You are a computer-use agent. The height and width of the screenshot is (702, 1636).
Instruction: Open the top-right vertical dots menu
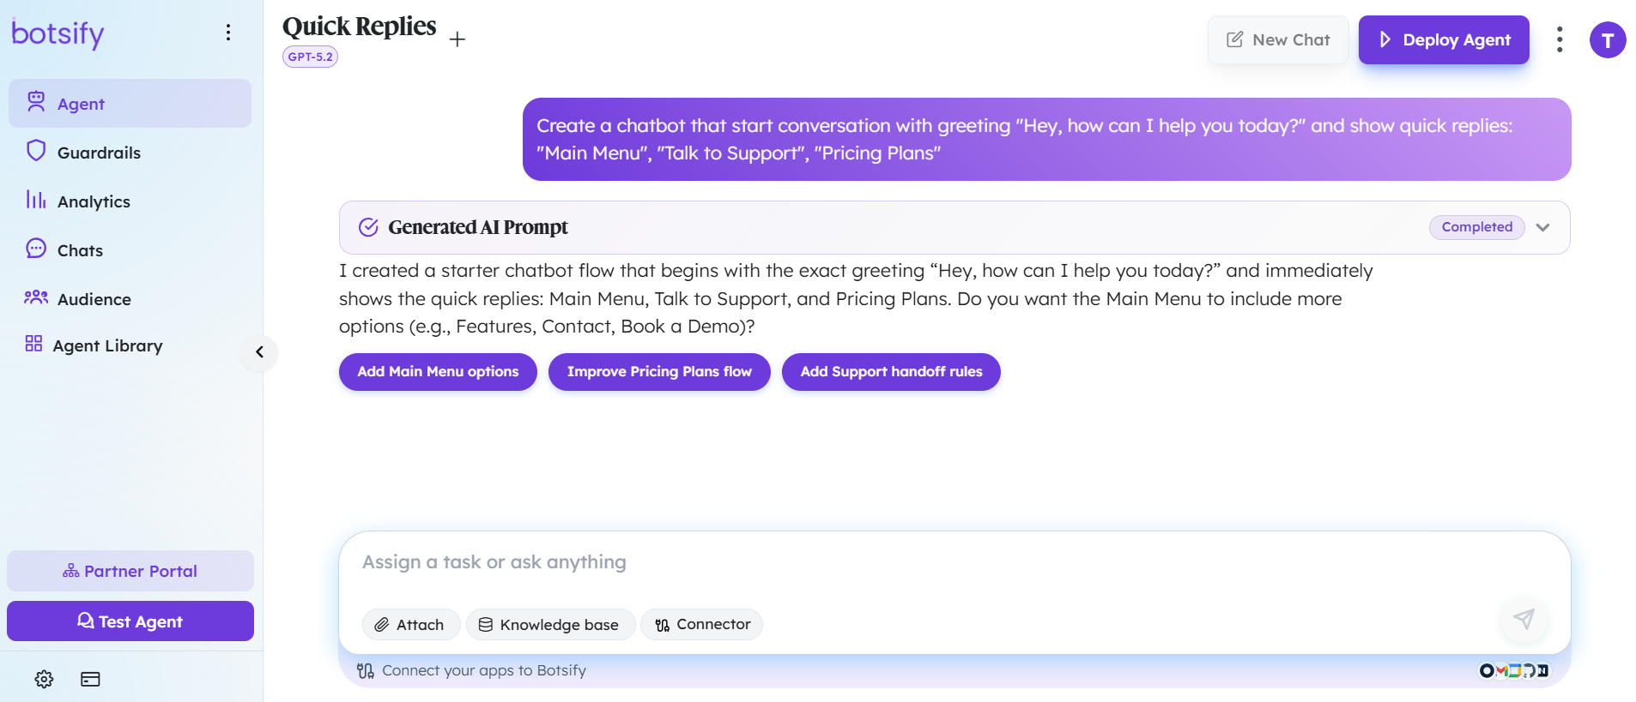1560,39
